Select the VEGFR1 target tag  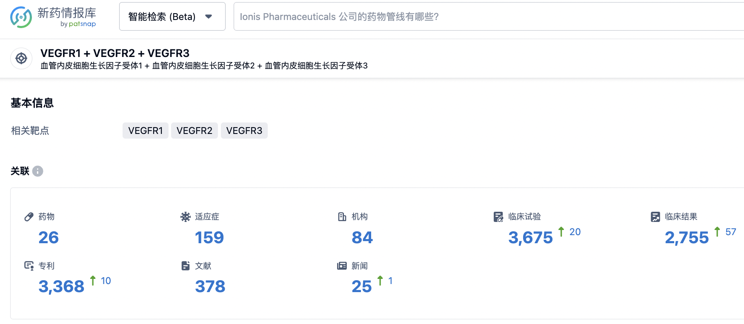click(146, 131)
